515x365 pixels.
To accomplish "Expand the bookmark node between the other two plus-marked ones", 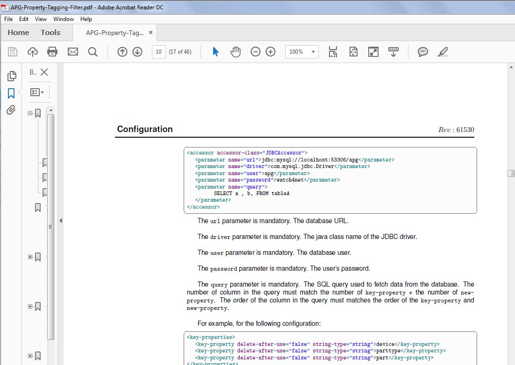I will (x=30, y=306).
